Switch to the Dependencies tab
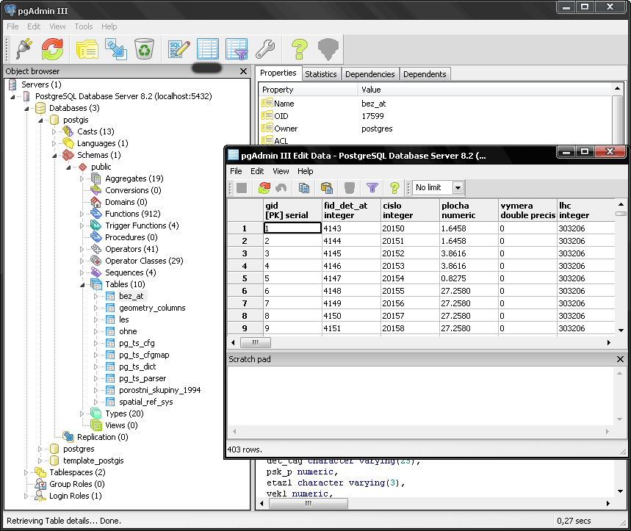This screenshot has width=631, height=531. (x=369, y=74)
